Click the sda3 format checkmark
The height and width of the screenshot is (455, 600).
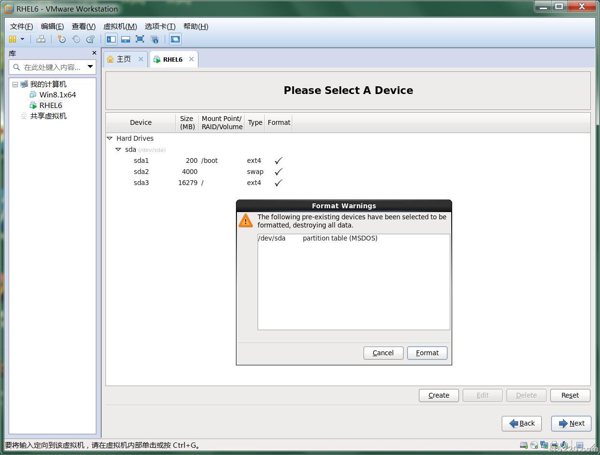click(278, 183)
